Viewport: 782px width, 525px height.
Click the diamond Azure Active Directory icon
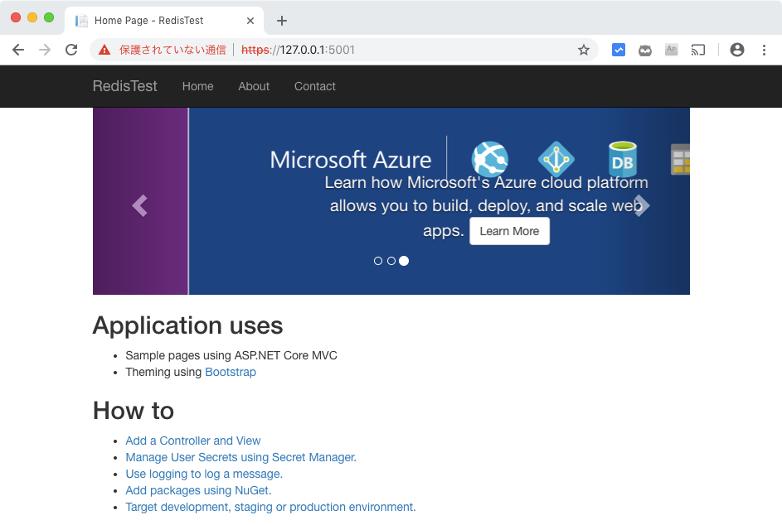(556, 159)
